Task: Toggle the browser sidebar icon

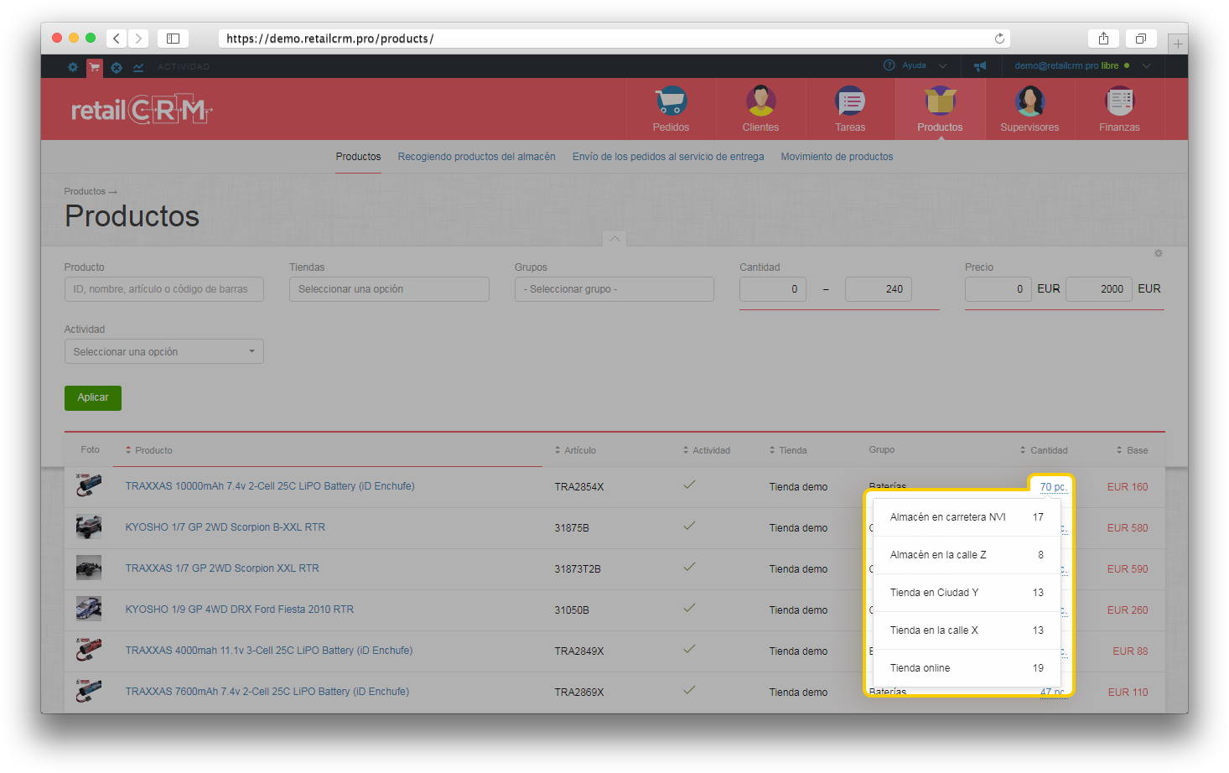Action: coord(173,39)
